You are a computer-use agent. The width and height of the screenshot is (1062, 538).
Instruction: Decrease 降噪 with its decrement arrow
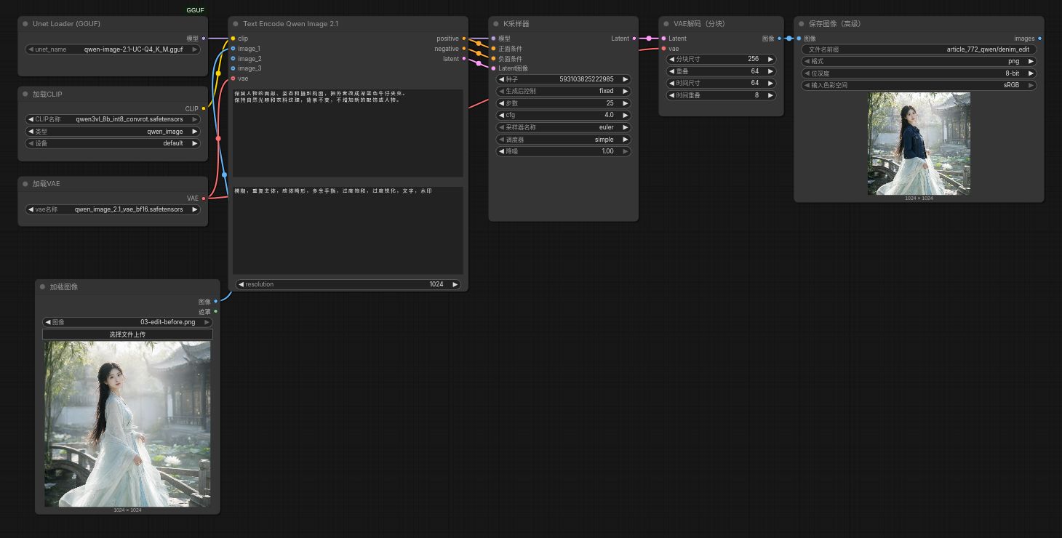502,151
